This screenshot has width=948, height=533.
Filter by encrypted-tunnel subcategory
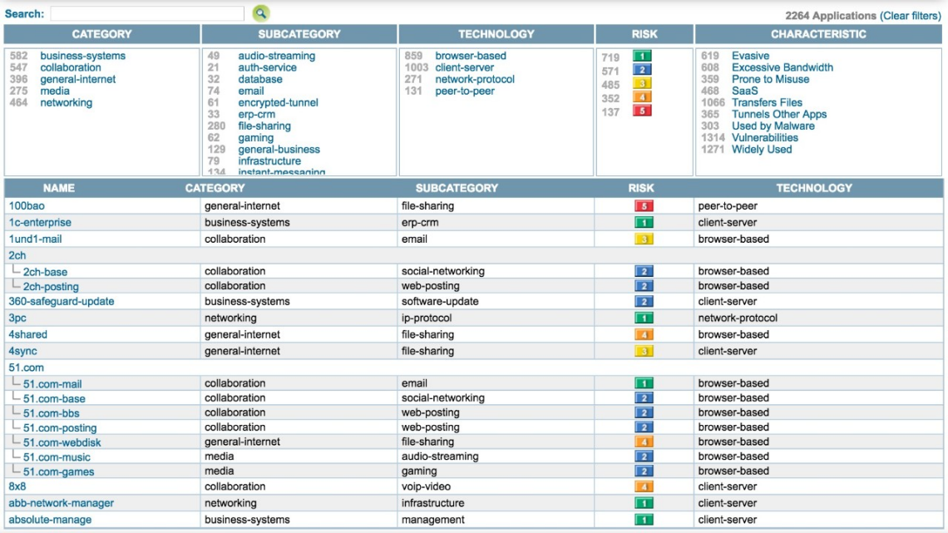278,102
